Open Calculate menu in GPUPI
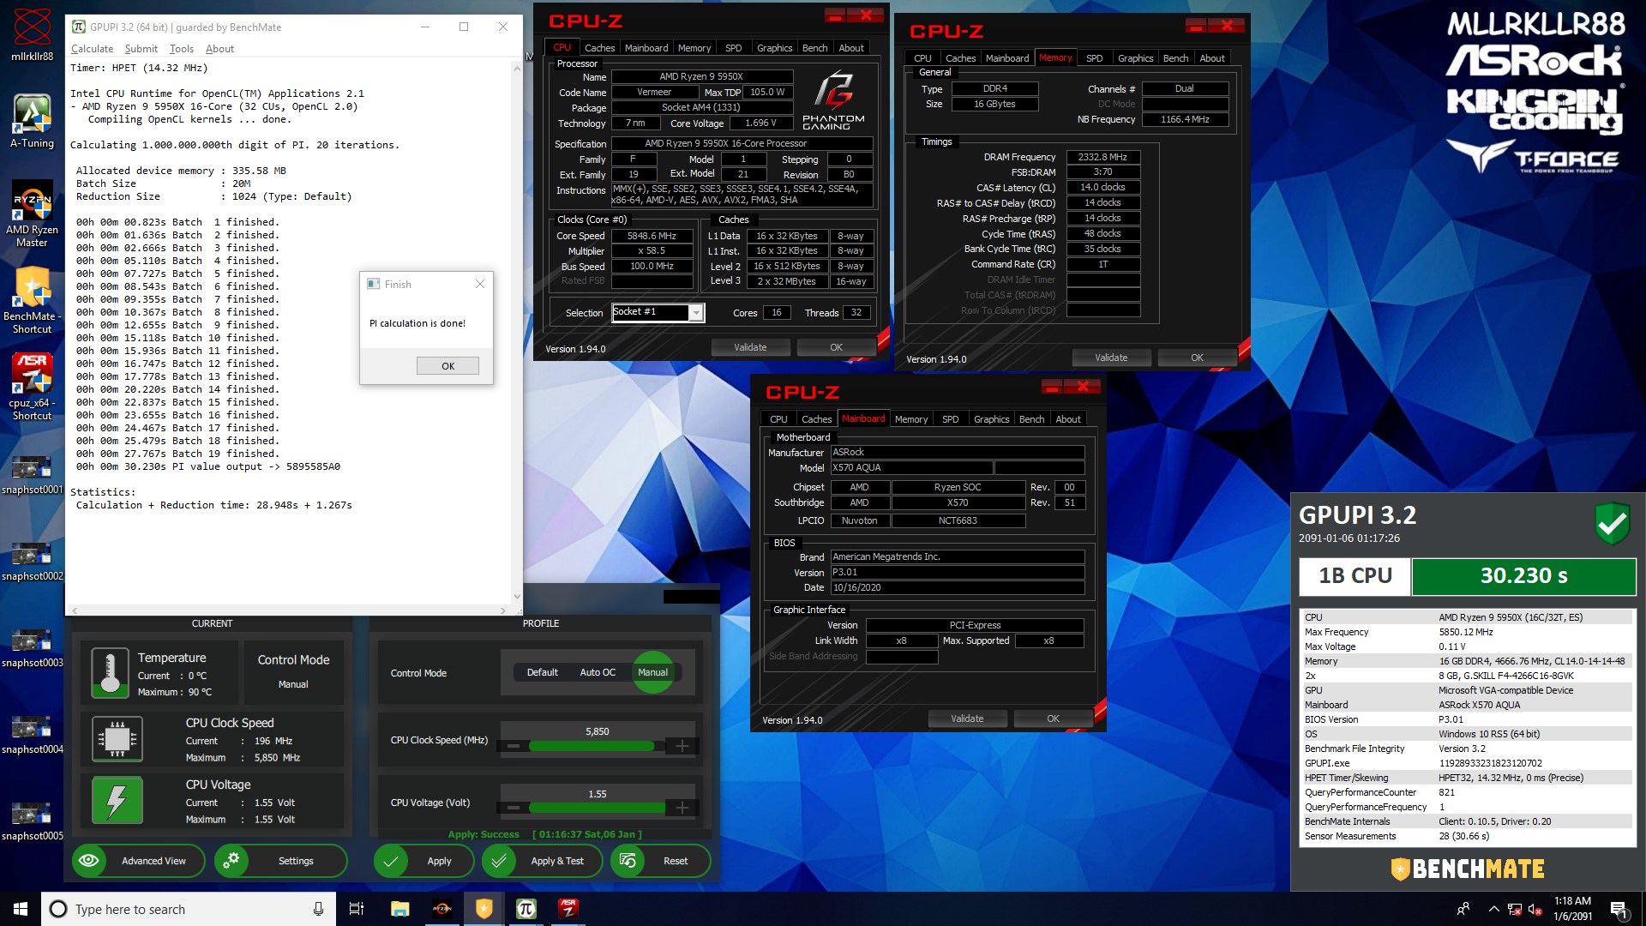The height and width of the screenshot is (926, 1646). point(92,49)
